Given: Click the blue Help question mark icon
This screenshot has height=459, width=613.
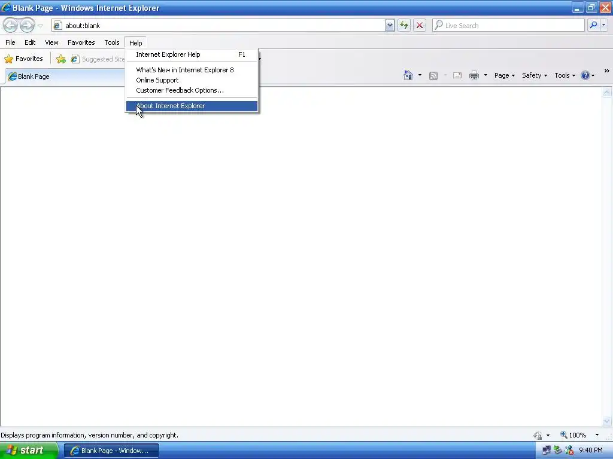Looking at the screenshot, I should pyautogui.click(x=585, y=75).
